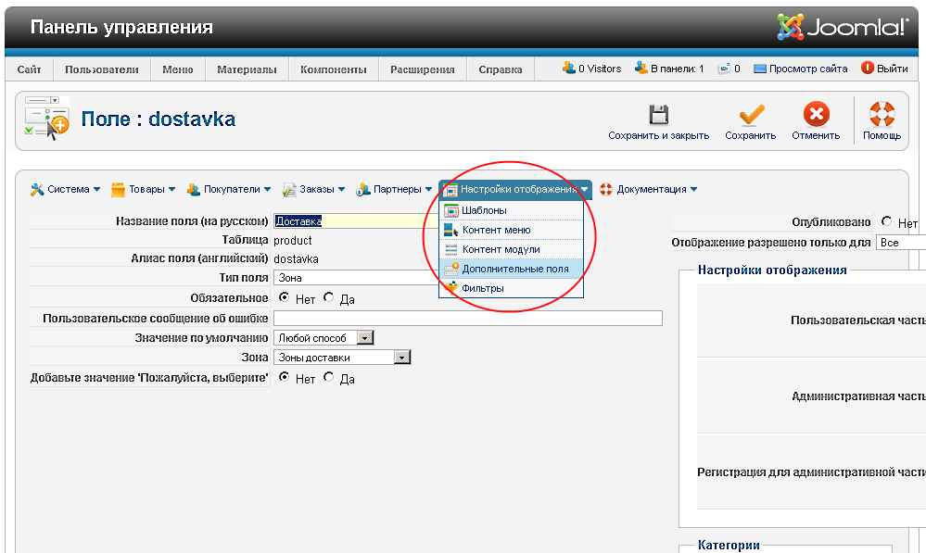Screen dimensions: 926x553
Task: Click the Дополнительные поля item icon
Action: 451,269
